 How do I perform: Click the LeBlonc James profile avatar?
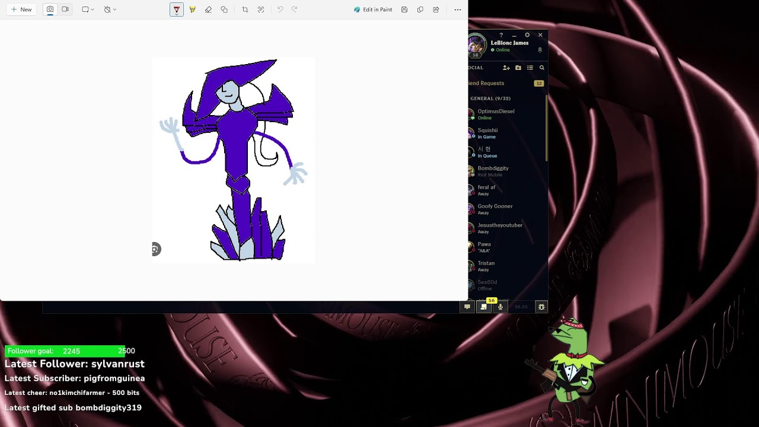(477, 46)
